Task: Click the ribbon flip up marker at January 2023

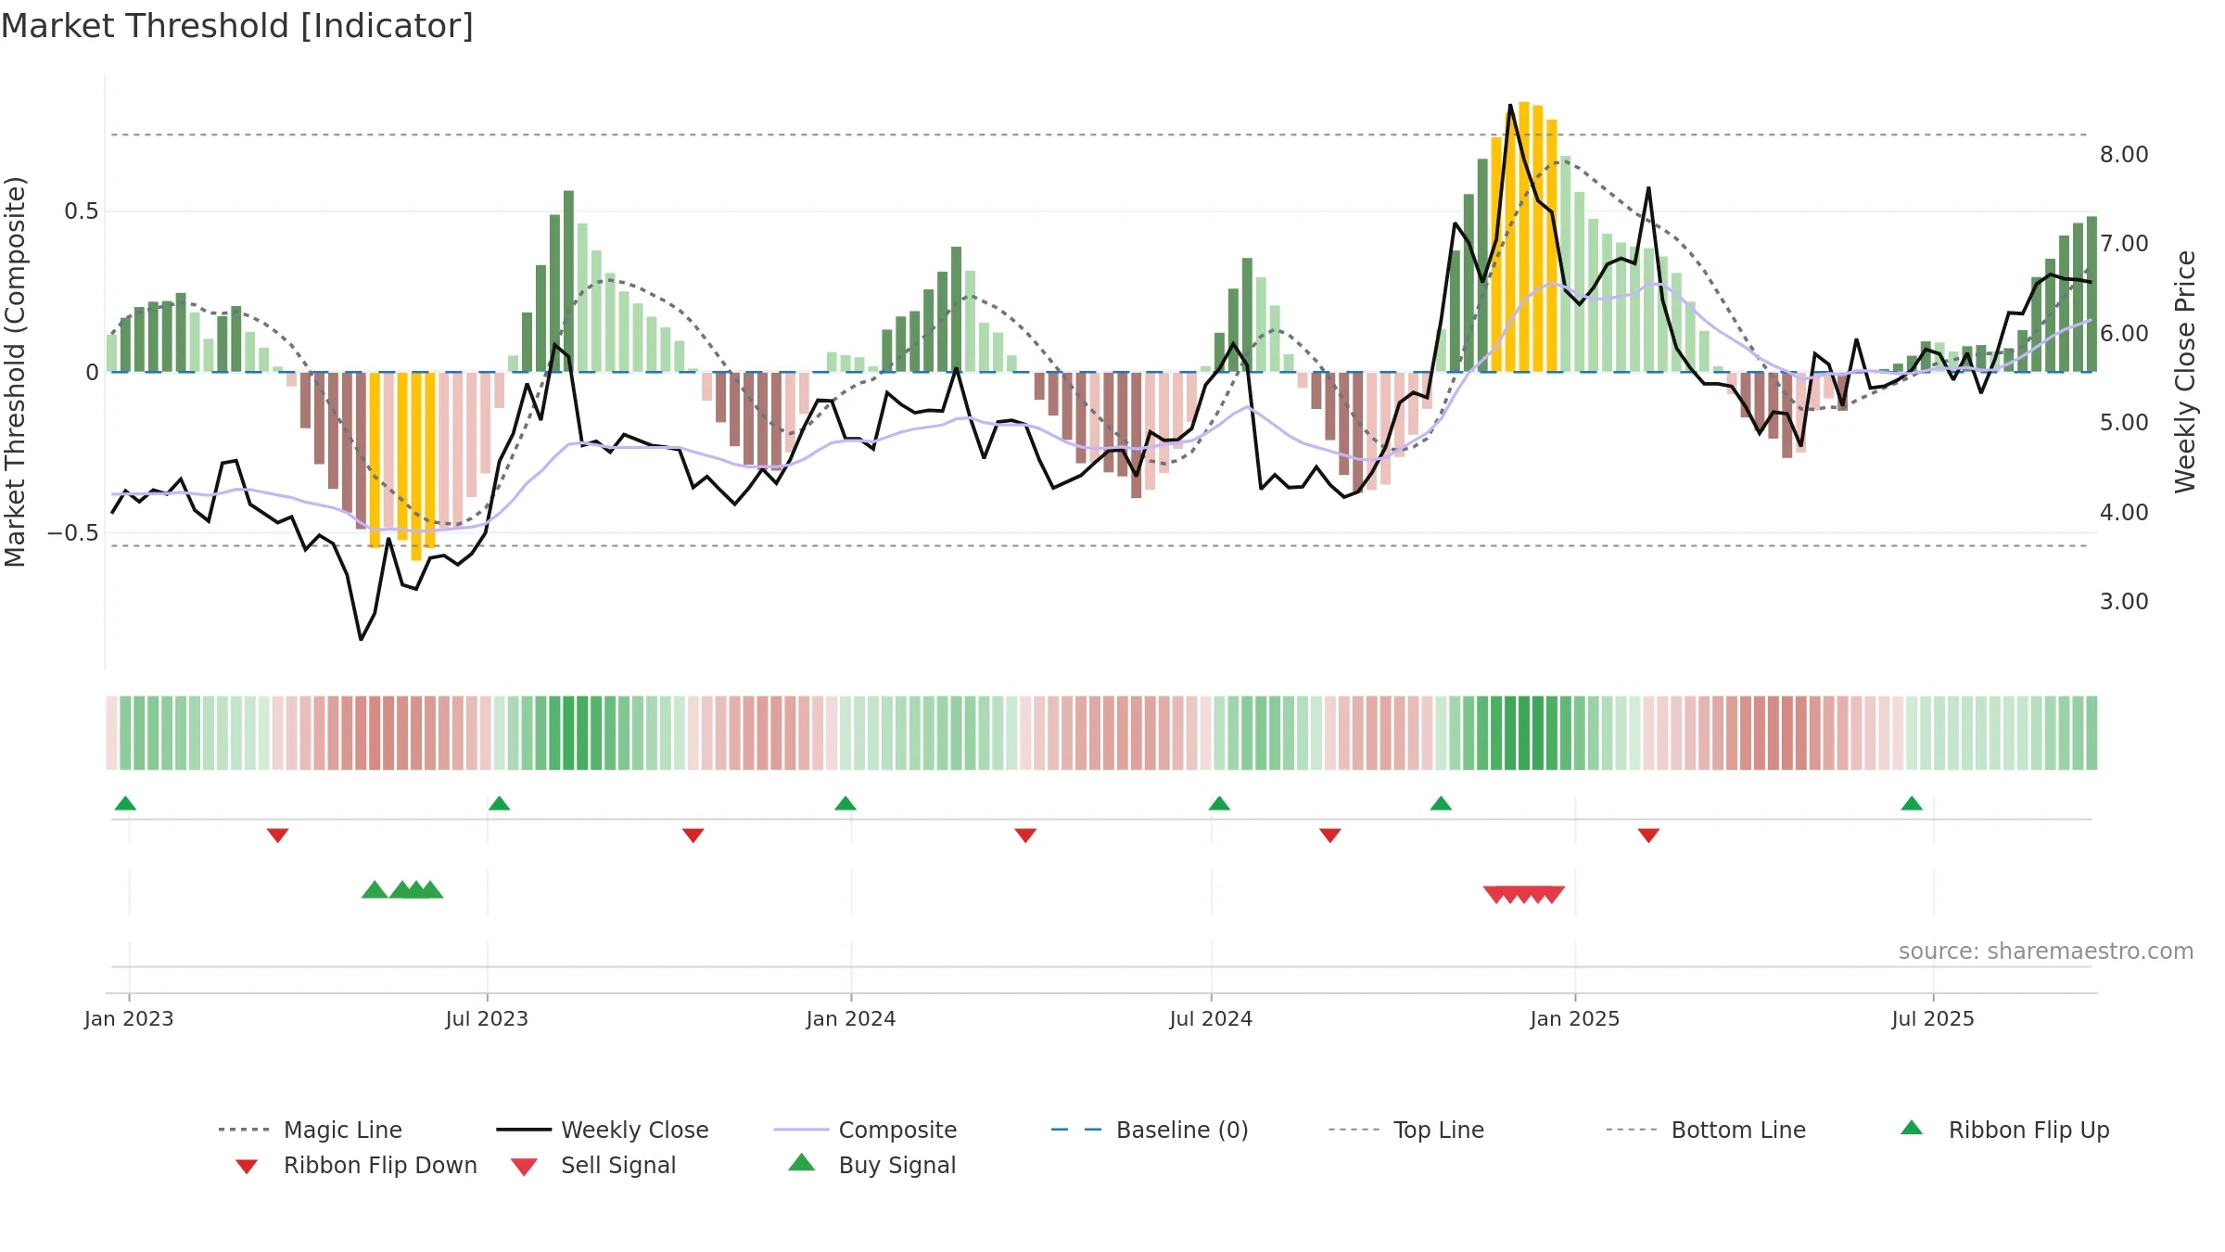Action: pyautogui.click(x=125, y=803)
